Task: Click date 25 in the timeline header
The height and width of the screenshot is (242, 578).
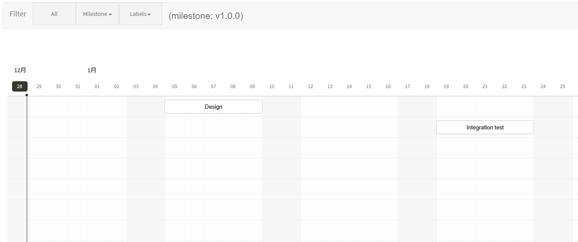Action: (x=562, y=86)
